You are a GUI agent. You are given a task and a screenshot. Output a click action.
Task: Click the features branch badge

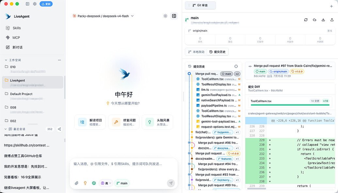coord(225,159)
